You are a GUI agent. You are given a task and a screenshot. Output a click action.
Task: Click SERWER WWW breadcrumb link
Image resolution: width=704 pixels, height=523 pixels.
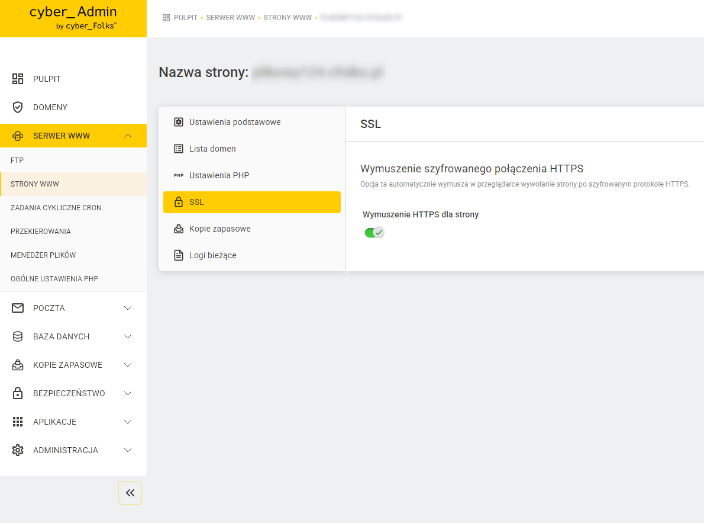[x=230, y=18]
